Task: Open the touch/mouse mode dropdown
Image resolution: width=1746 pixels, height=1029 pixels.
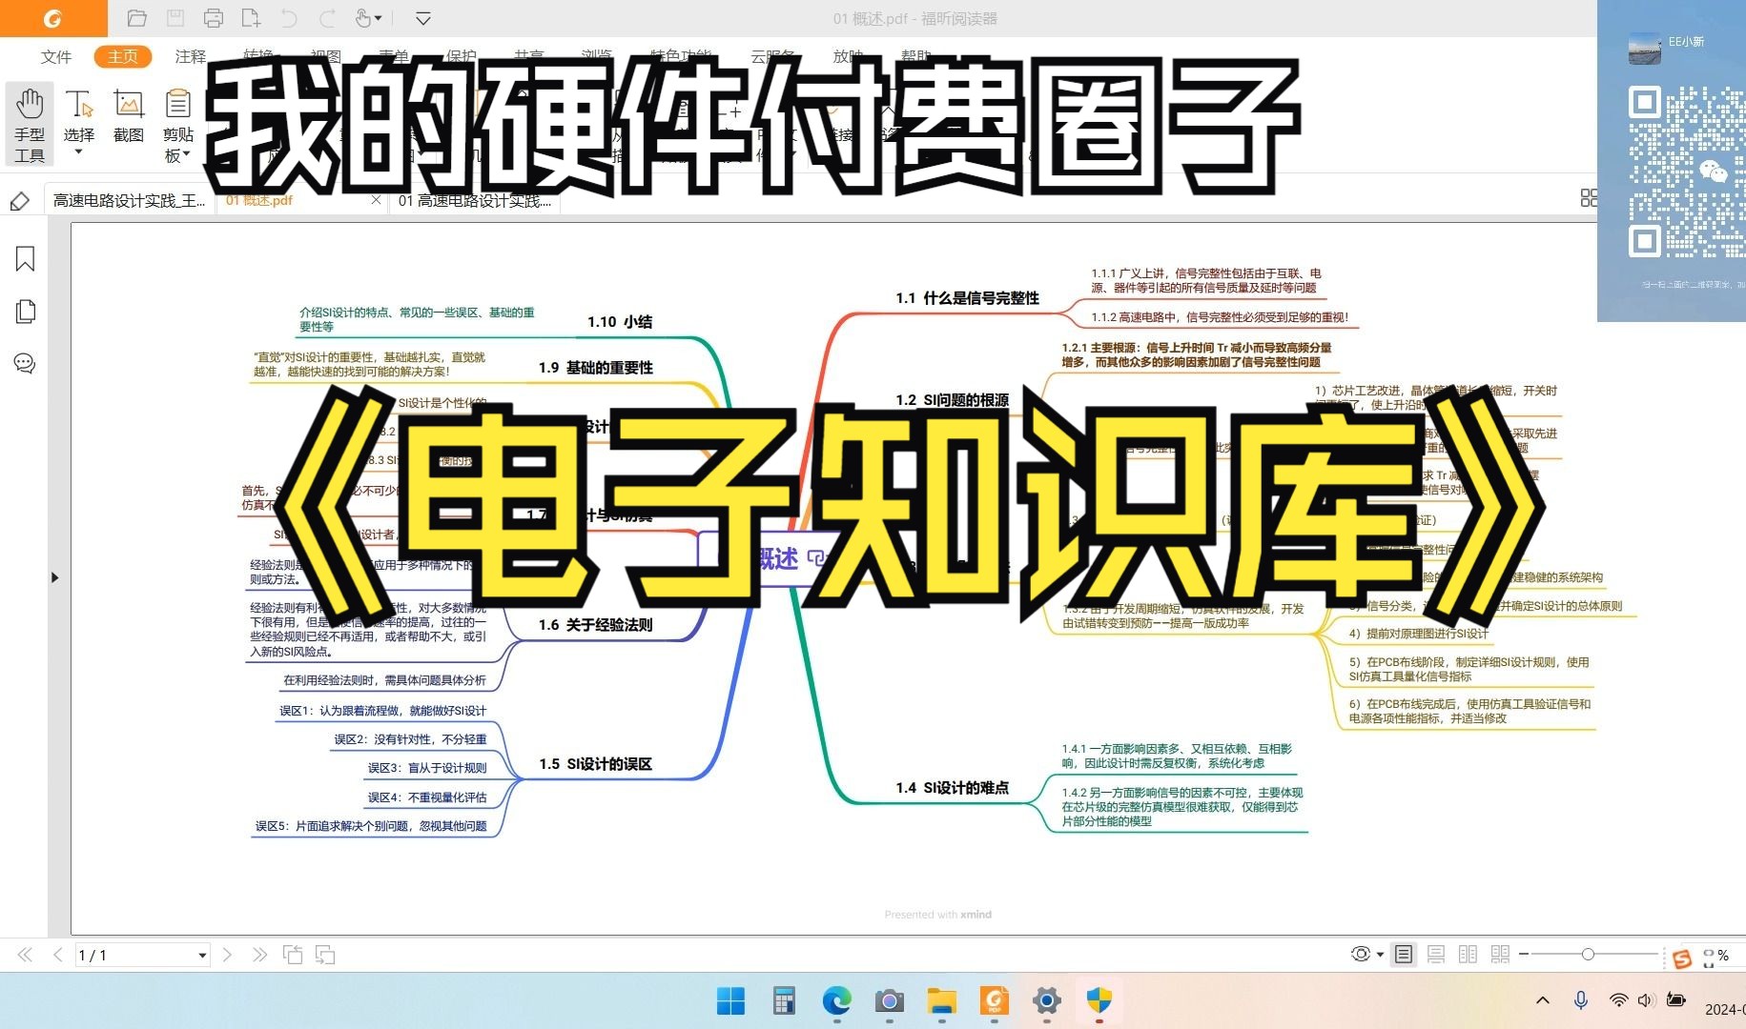Action: click(368, 18)
